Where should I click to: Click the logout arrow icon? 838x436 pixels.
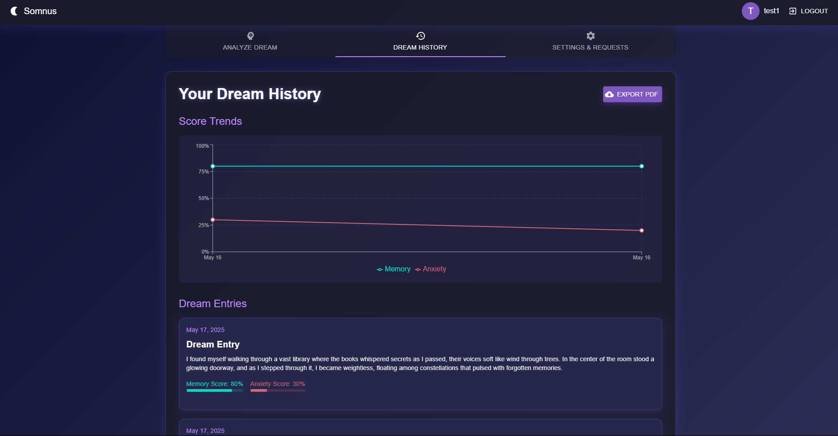point(793,11)
